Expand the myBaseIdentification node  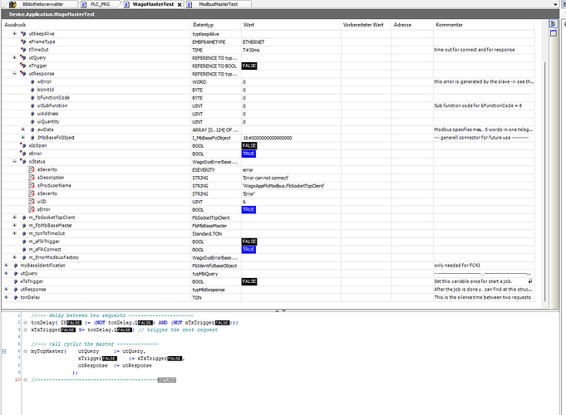point(6,266)
